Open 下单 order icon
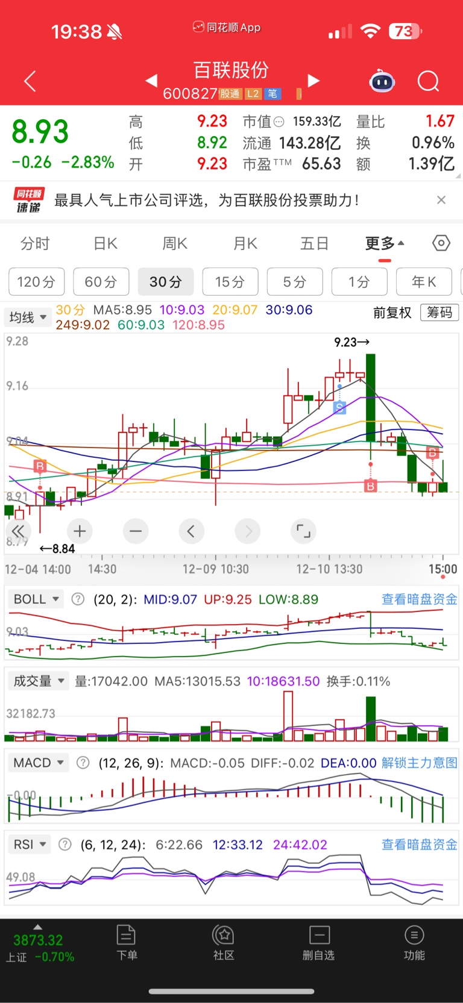 coord(127,942)
